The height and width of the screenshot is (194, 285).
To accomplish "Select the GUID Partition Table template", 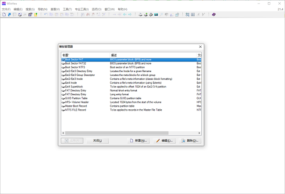I will (76, 98).
